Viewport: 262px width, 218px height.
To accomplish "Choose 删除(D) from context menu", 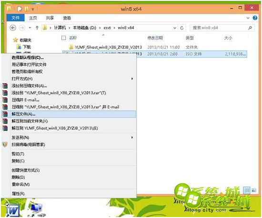I will [69, 177].
